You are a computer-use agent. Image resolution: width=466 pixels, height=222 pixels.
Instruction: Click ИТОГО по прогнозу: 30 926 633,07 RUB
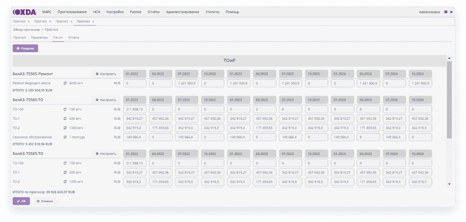coord(44,192)
